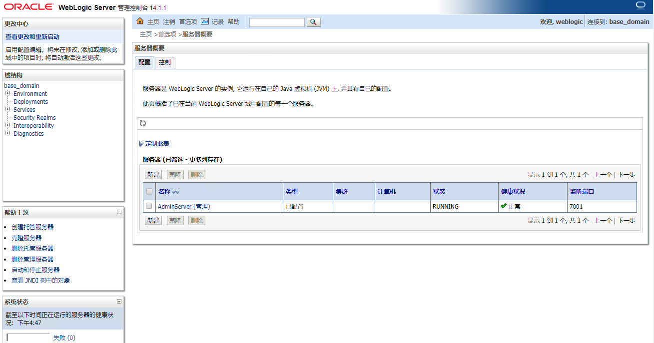
Task: Click the magnifier search button
Action: click(x=313, y=22)
